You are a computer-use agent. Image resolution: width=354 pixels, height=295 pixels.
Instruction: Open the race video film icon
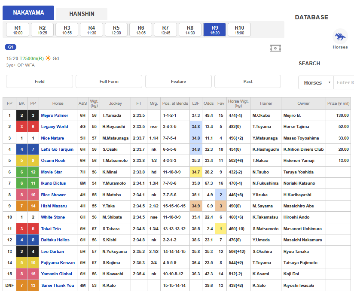coord(275,48)
